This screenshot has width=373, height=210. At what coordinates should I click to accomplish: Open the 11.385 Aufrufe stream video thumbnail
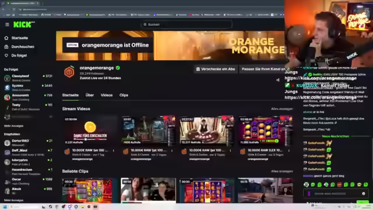click(x=265, y=131)
